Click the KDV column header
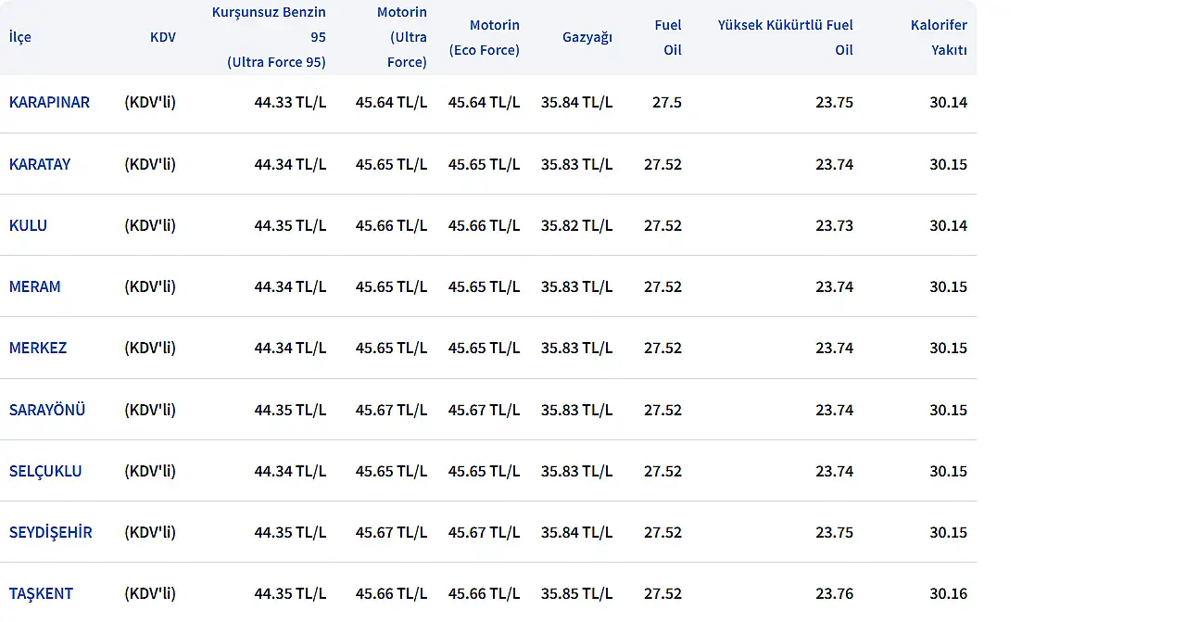Image resolution: width=1186 pixels, height=622 pixels. click(x=162, y=37)
